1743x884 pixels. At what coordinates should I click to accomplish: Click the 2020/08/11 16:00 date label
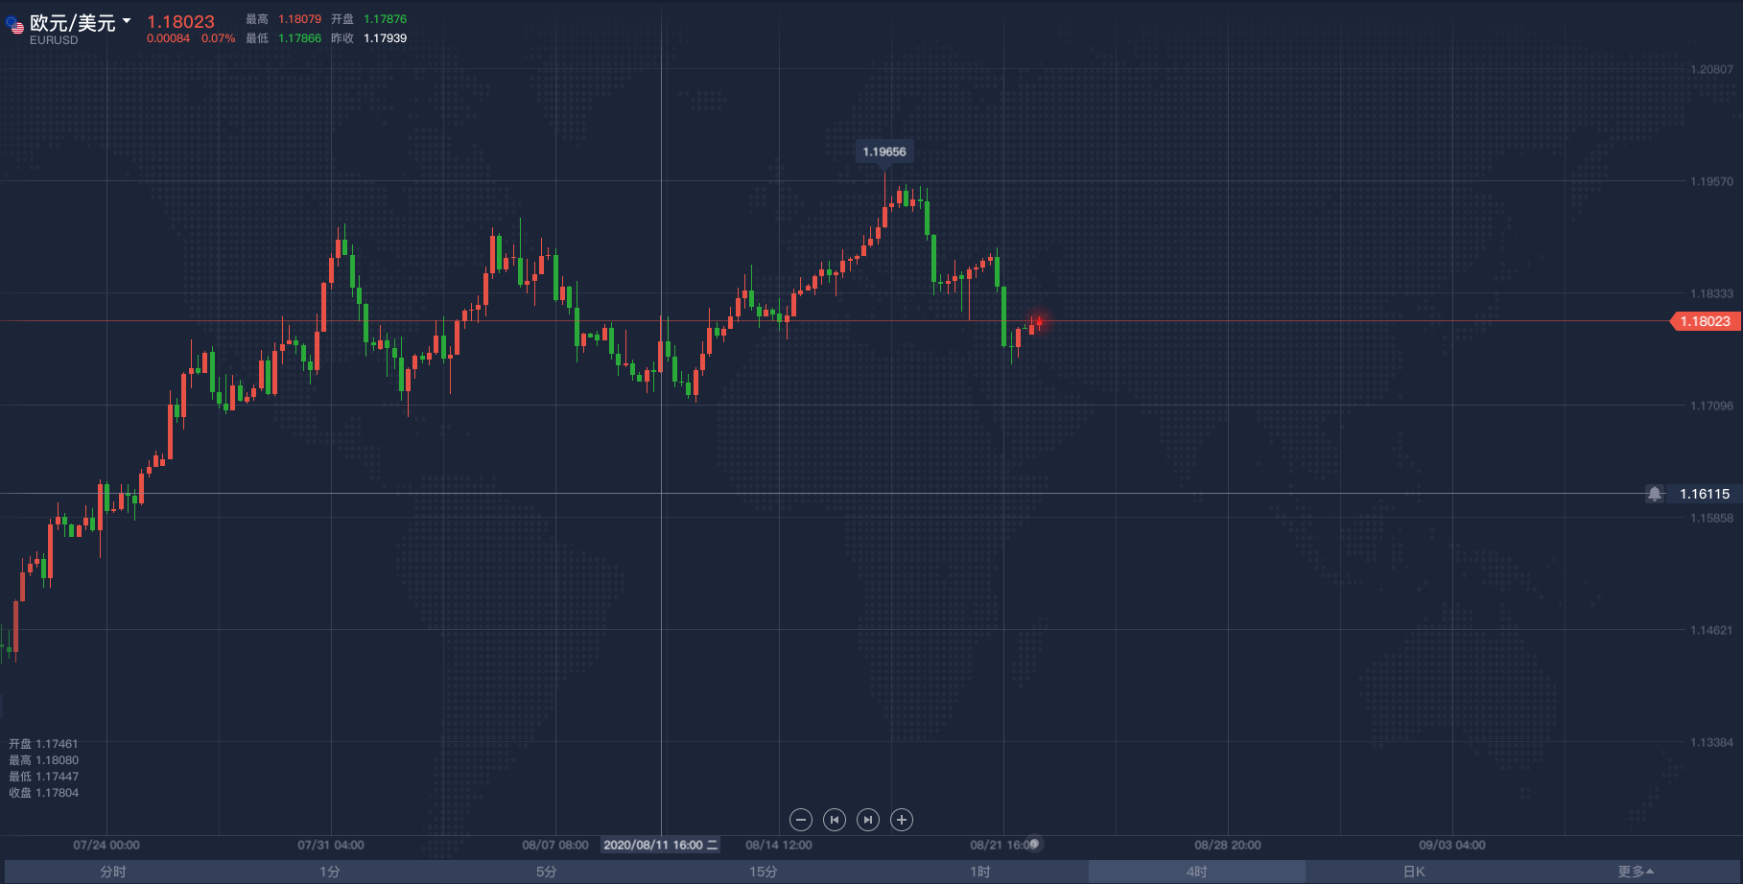[x=660, y=845]
